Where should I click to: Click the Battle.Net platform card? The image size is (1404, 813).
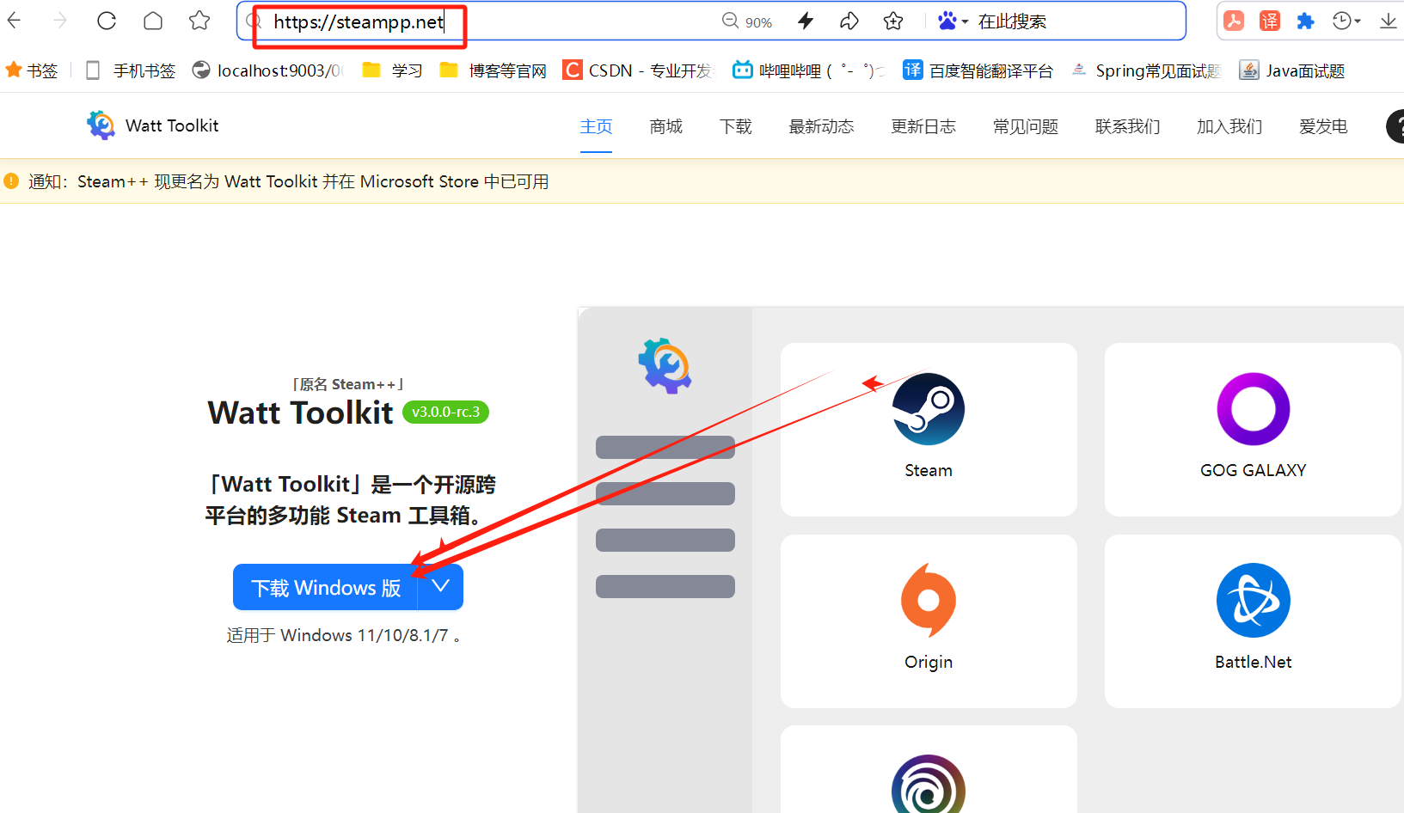click(x=1254, y=621)
